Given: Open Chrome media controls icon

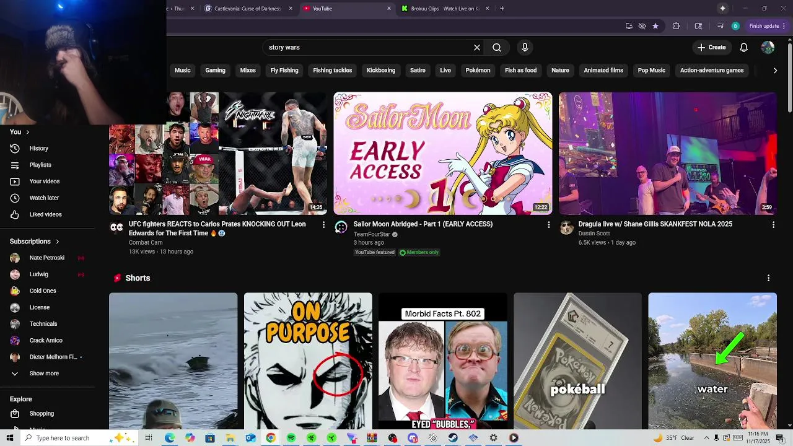Looking at the screenshot, I should 721,26.
